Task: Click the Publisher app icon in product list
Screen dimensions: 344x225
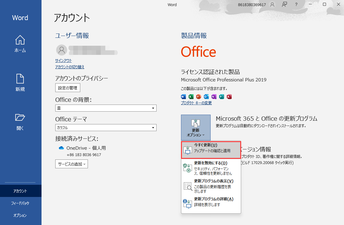Action: pos(222,97)
